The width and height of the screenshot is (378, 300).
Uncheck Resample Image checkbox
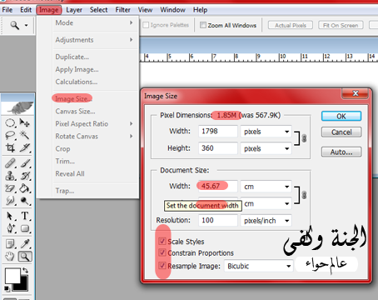(162, 265)
